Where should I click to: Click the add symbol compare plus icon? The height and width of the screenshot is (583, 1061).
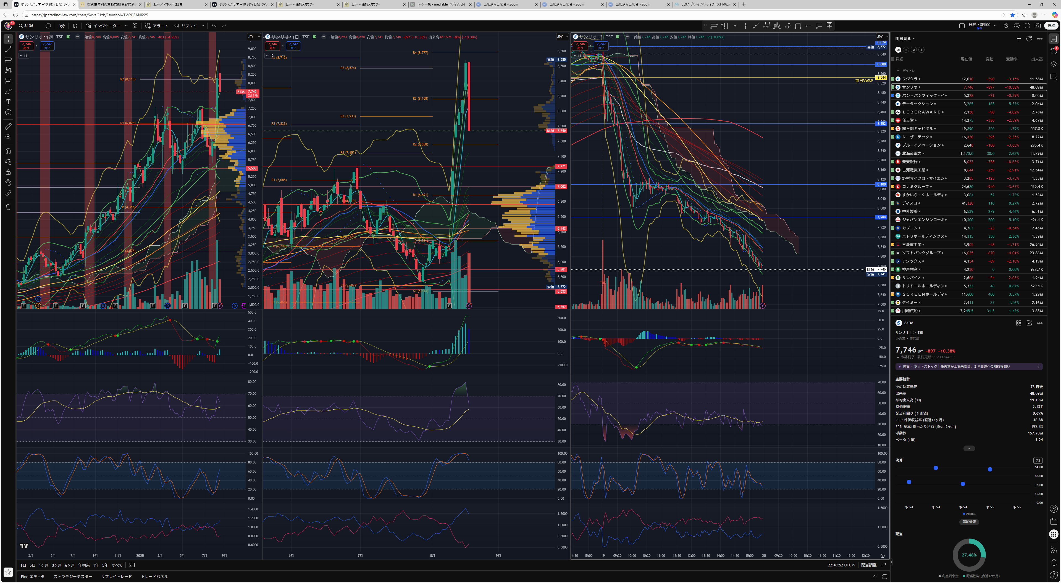(x=48, y=25)
